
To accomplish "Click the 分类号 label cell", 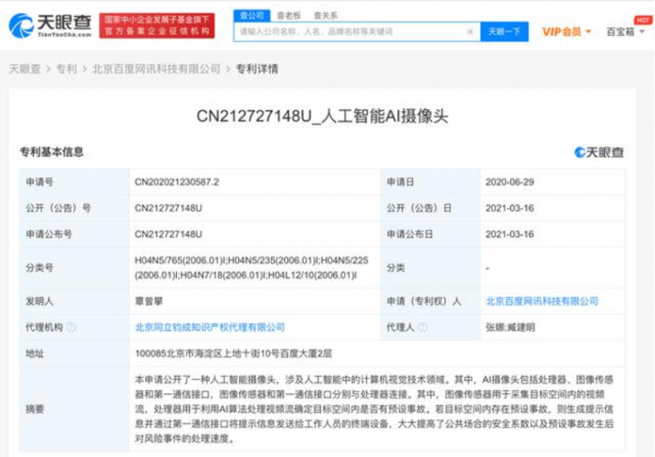I will point(75,268).
